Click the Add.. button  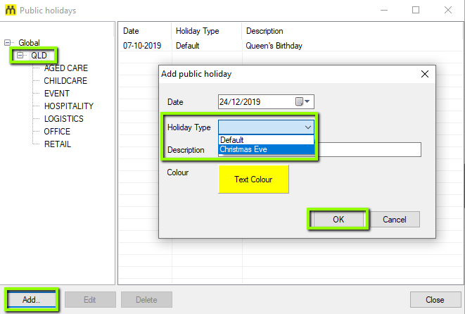[x=32, y=300]
